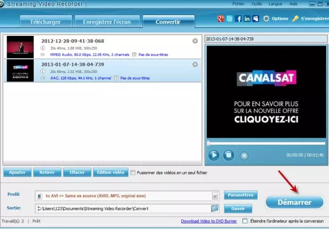Share via the LinkedIn icon
The height and width of the screenshot is (229, 329).
(x=247, y=18)
